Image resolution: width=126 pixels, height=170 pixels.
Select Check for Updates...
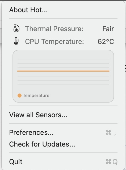[x=63, y=144]
